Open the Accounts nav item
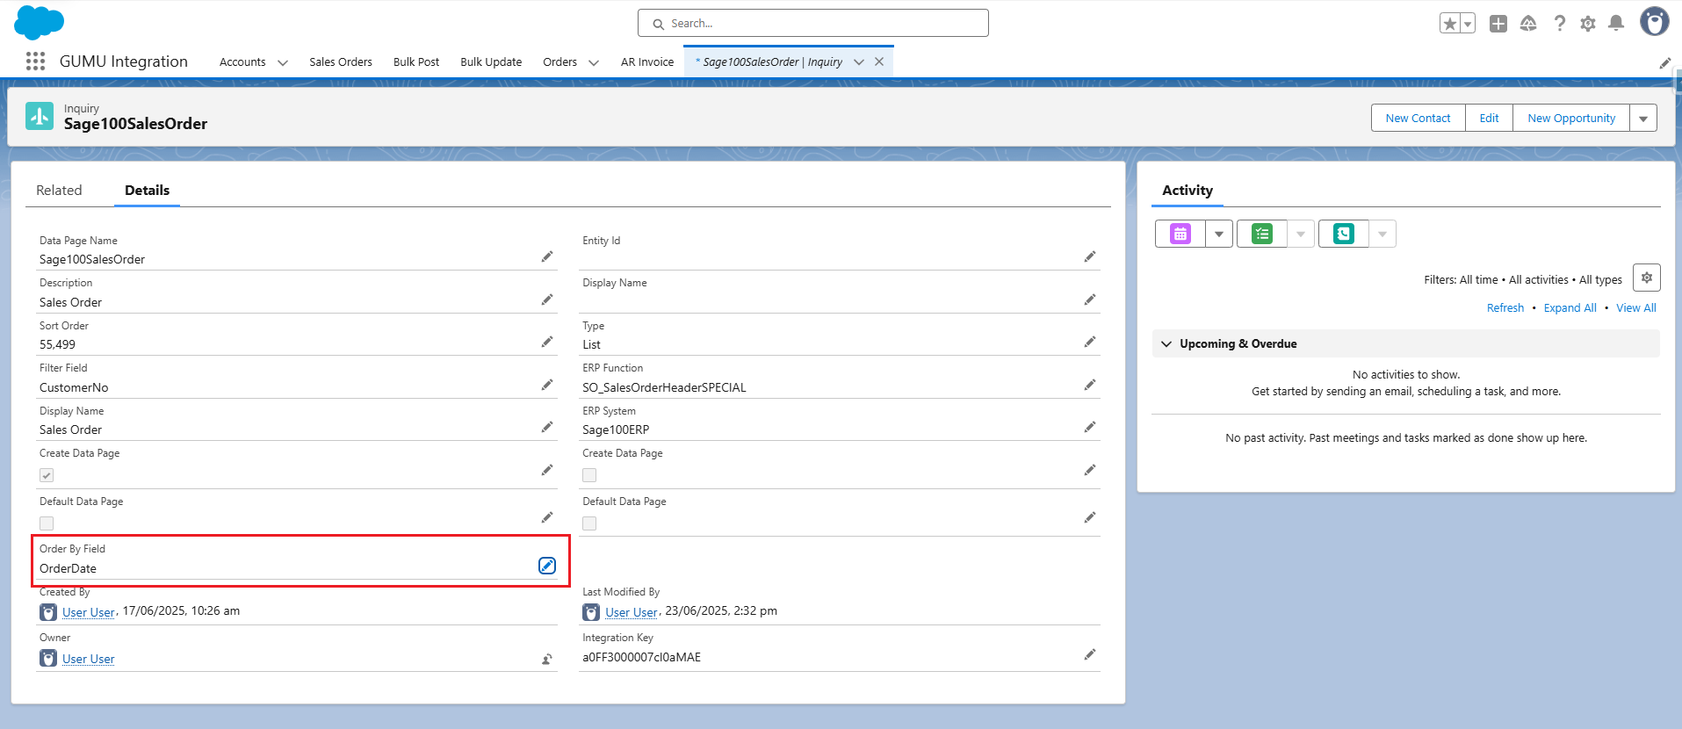The width and height of the screenshot is (1682, 729). [242, 62]
